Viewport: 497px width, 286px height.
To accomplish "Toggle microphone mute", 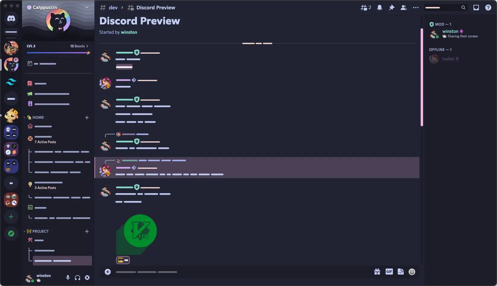I will (x=68, y=278).
